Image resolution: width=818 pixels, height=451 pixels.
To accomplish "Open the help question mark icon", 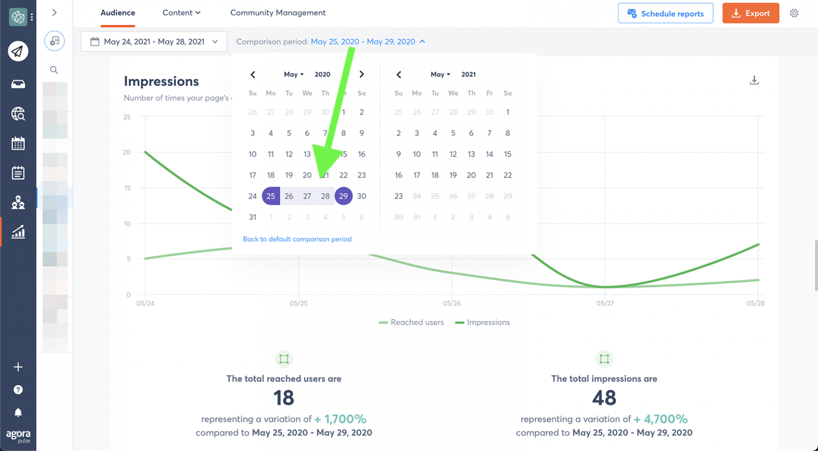I will pyautogui.click(x=18, y=389).
